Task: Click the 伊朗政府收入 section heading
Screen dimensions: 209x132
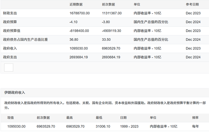Action: pos(15,93)
